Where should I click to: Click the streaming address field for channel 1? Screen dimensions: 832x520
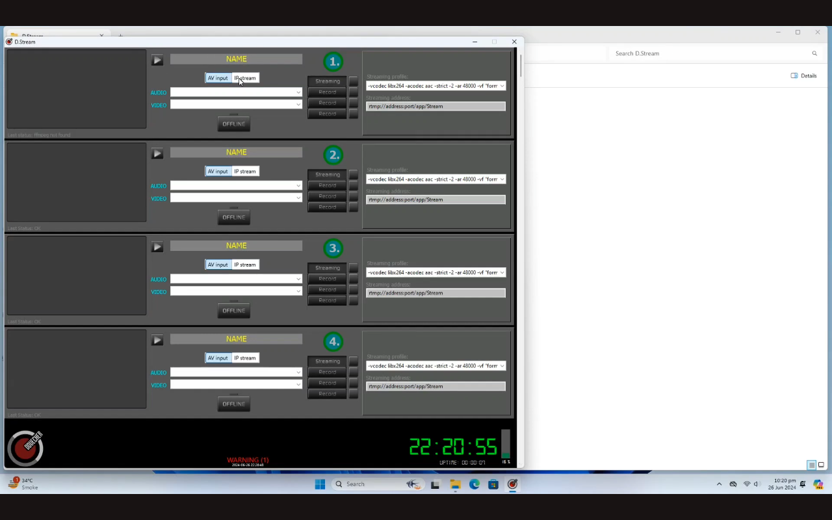[x=435, y=107]
